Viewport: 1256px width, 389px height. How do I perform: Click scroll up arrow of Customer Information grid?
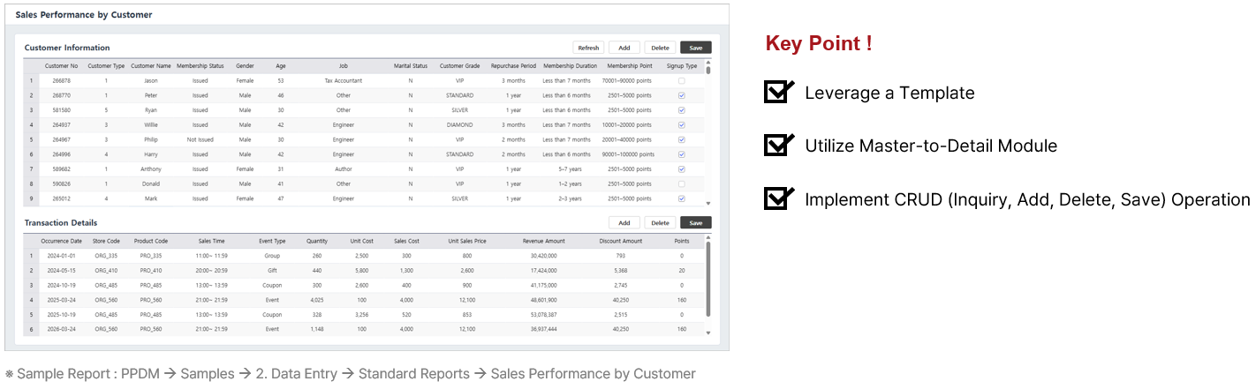click(707, 64)
